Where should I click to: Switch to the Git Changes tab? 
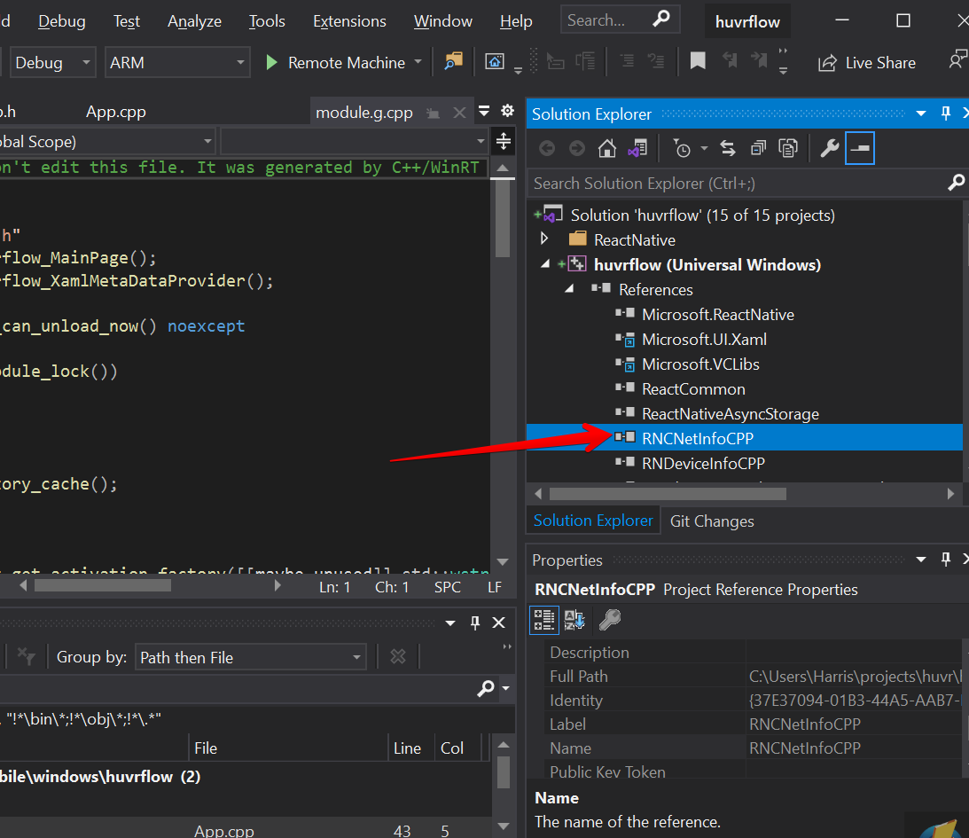point(712,521)
